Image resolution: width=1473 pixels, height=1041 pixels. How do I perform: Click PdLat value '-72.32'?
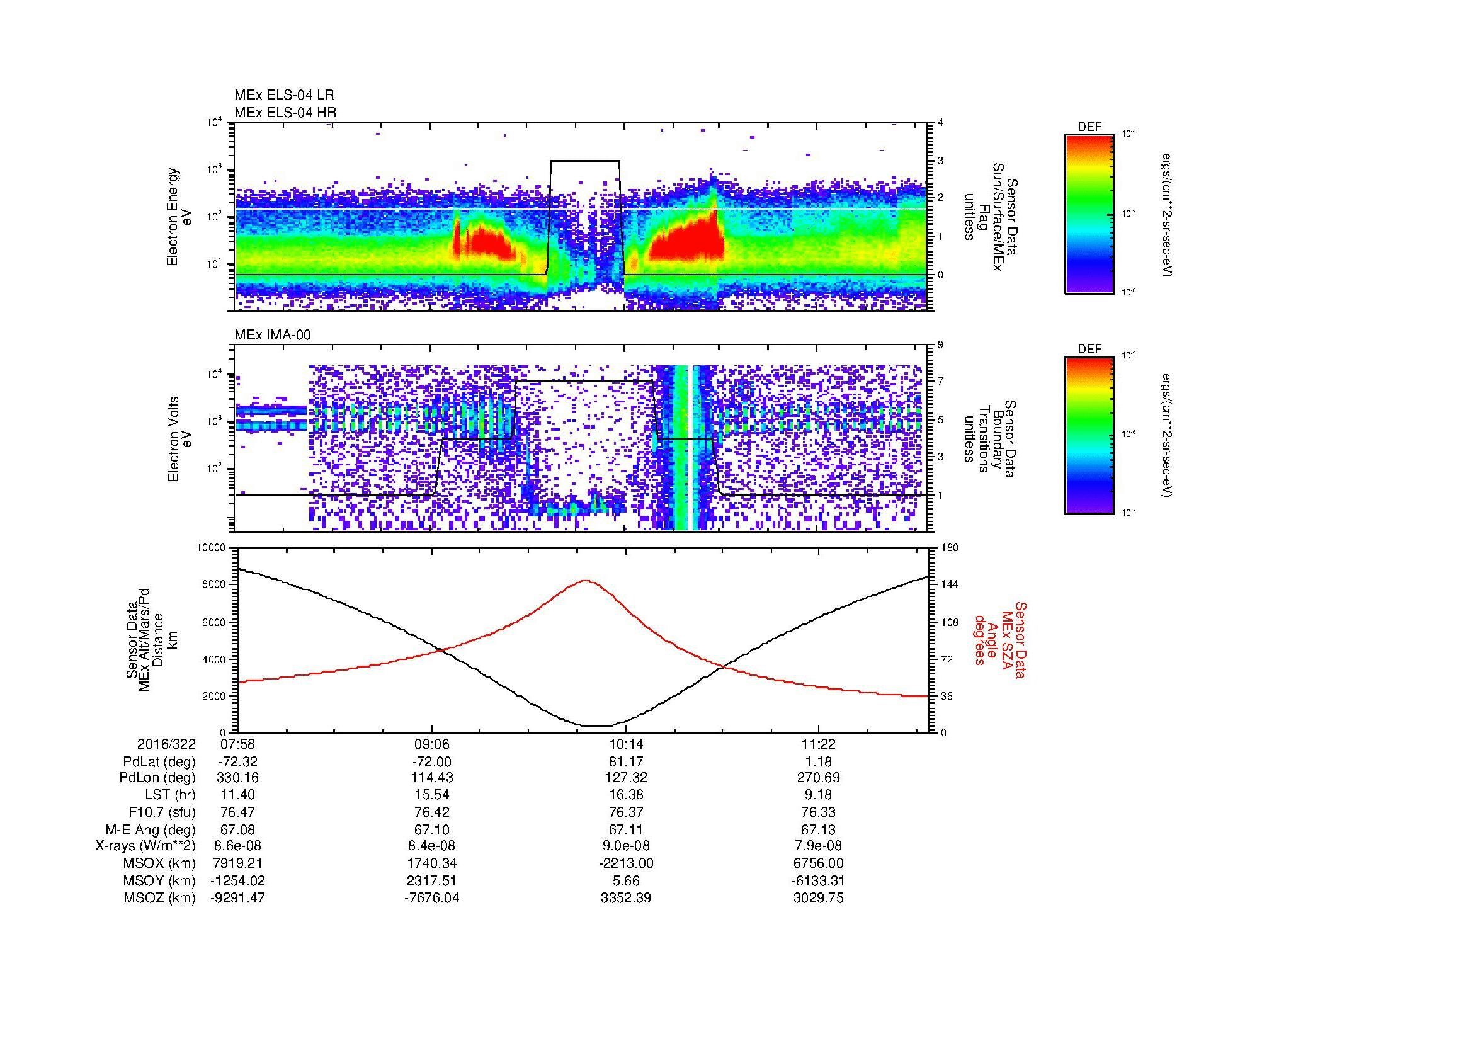(x=237, y=762)
